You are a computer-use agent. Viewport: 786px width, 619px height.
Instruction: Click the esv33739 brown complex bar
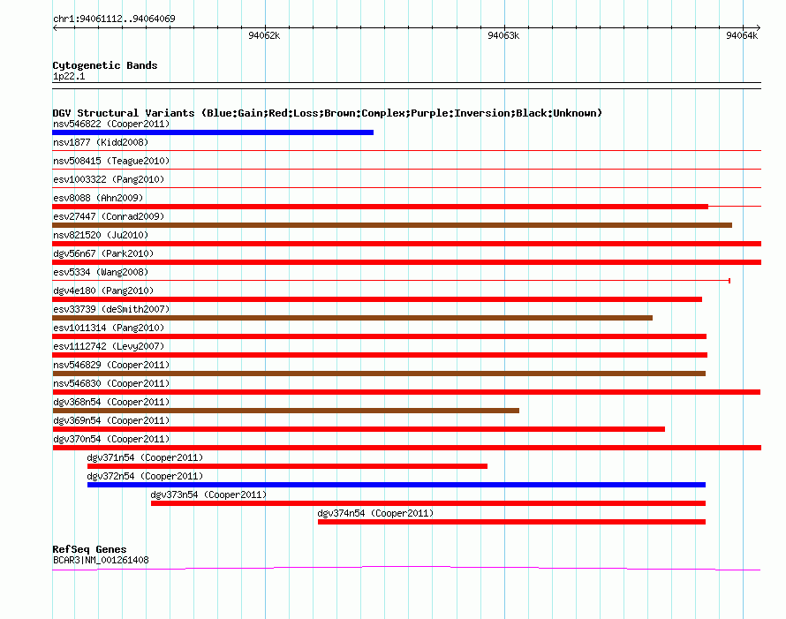352,318
